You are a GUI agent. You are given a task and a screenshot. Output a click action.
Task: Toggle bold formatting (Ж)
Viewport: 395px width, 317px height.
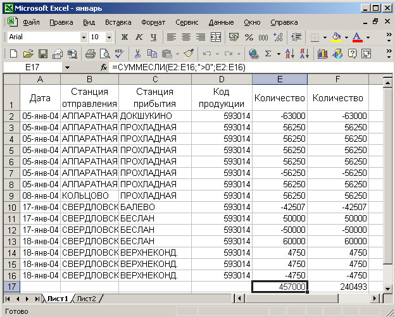point(125,37)
